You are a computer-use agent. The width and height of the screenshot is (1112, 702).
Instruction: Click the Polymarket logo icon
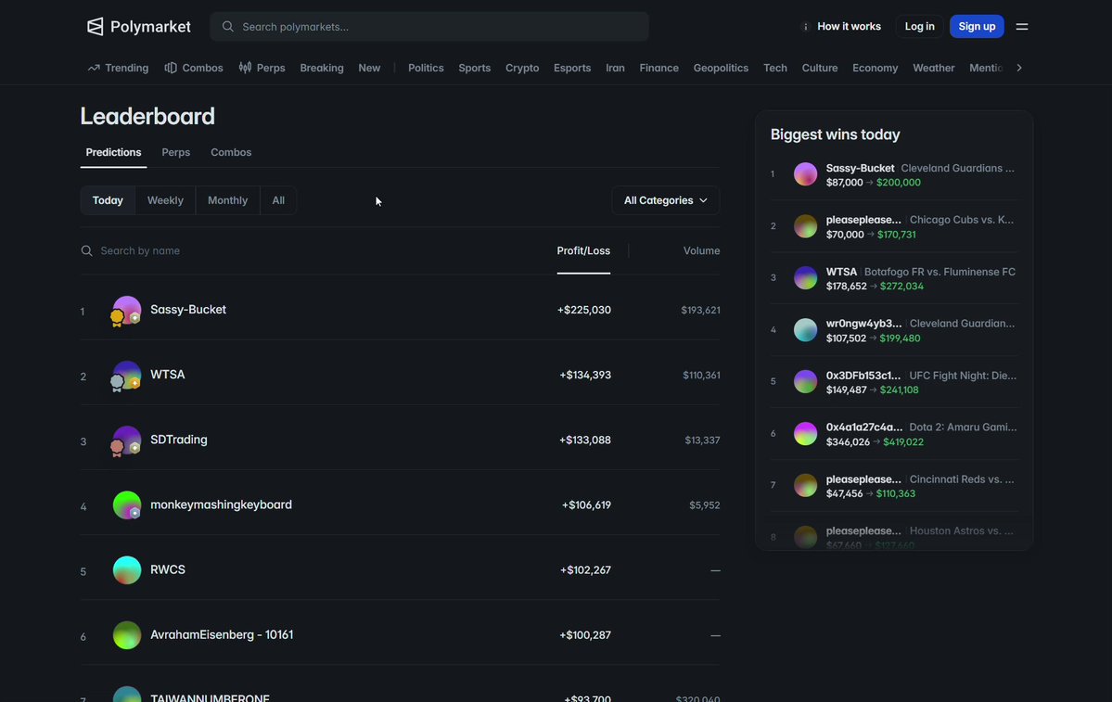coord(95,26)
